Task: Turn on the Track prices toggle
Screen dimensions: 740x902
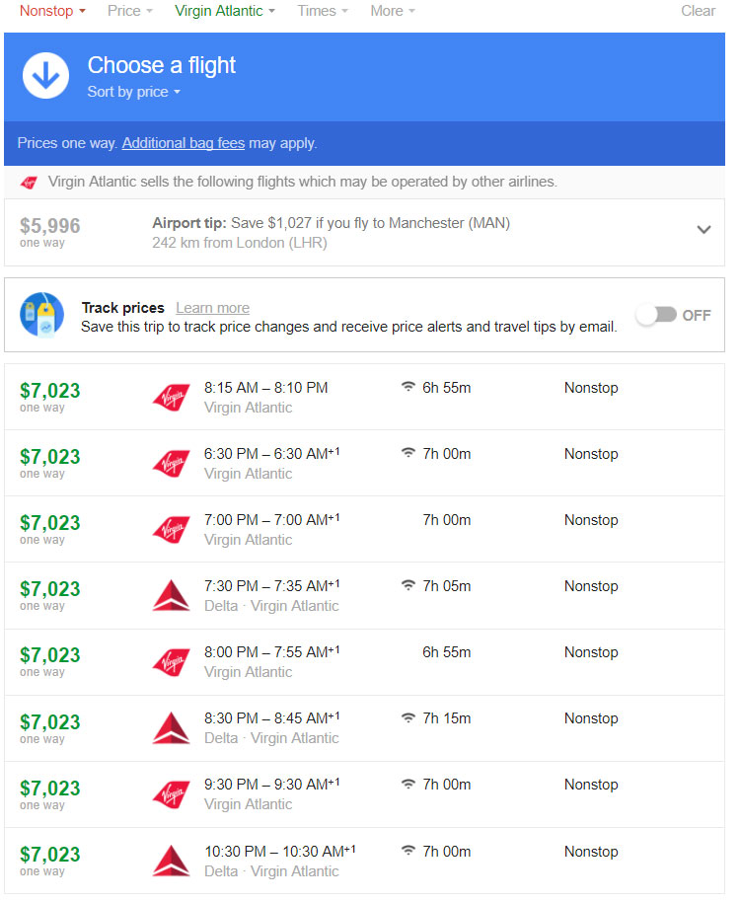Action: click(657, 315)
